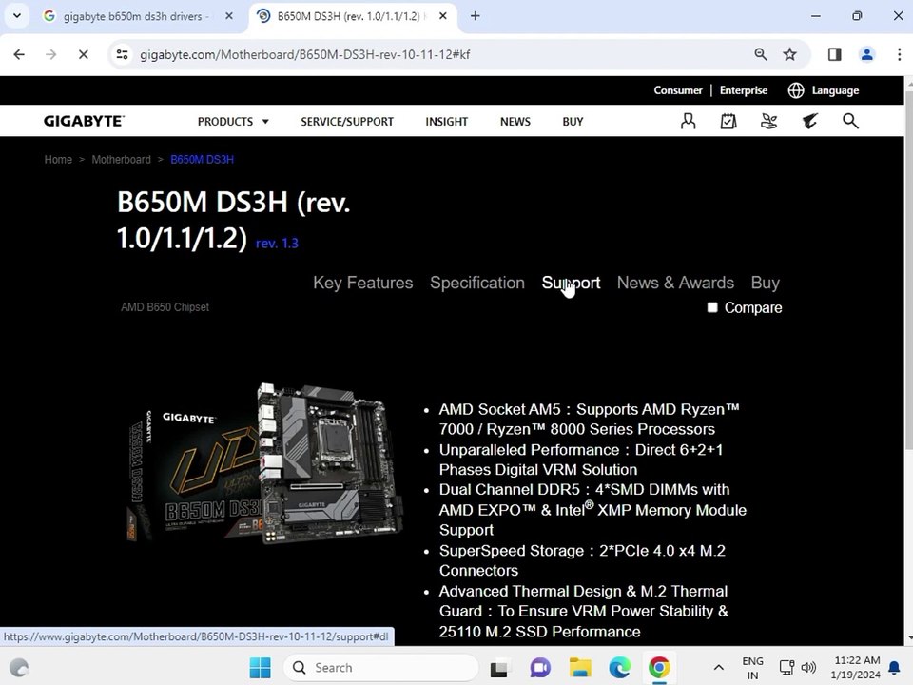Viewport: 913px width, 685px height.
Task: Tick the Compare checkbox
Action: click(x=712, y=307)
